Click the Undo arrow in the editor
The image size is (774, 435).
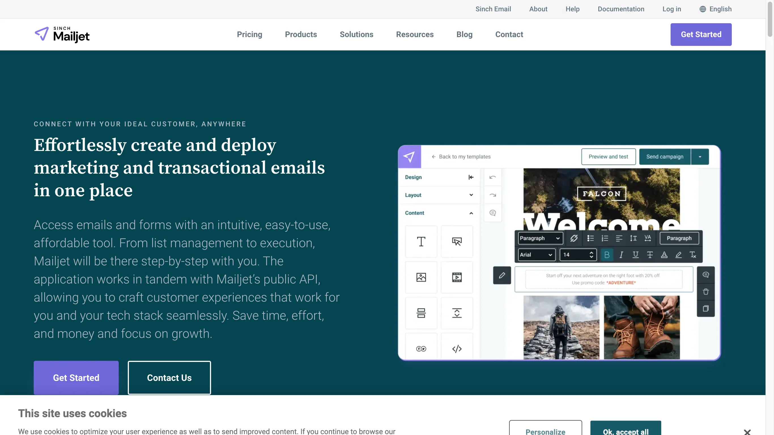492,177
